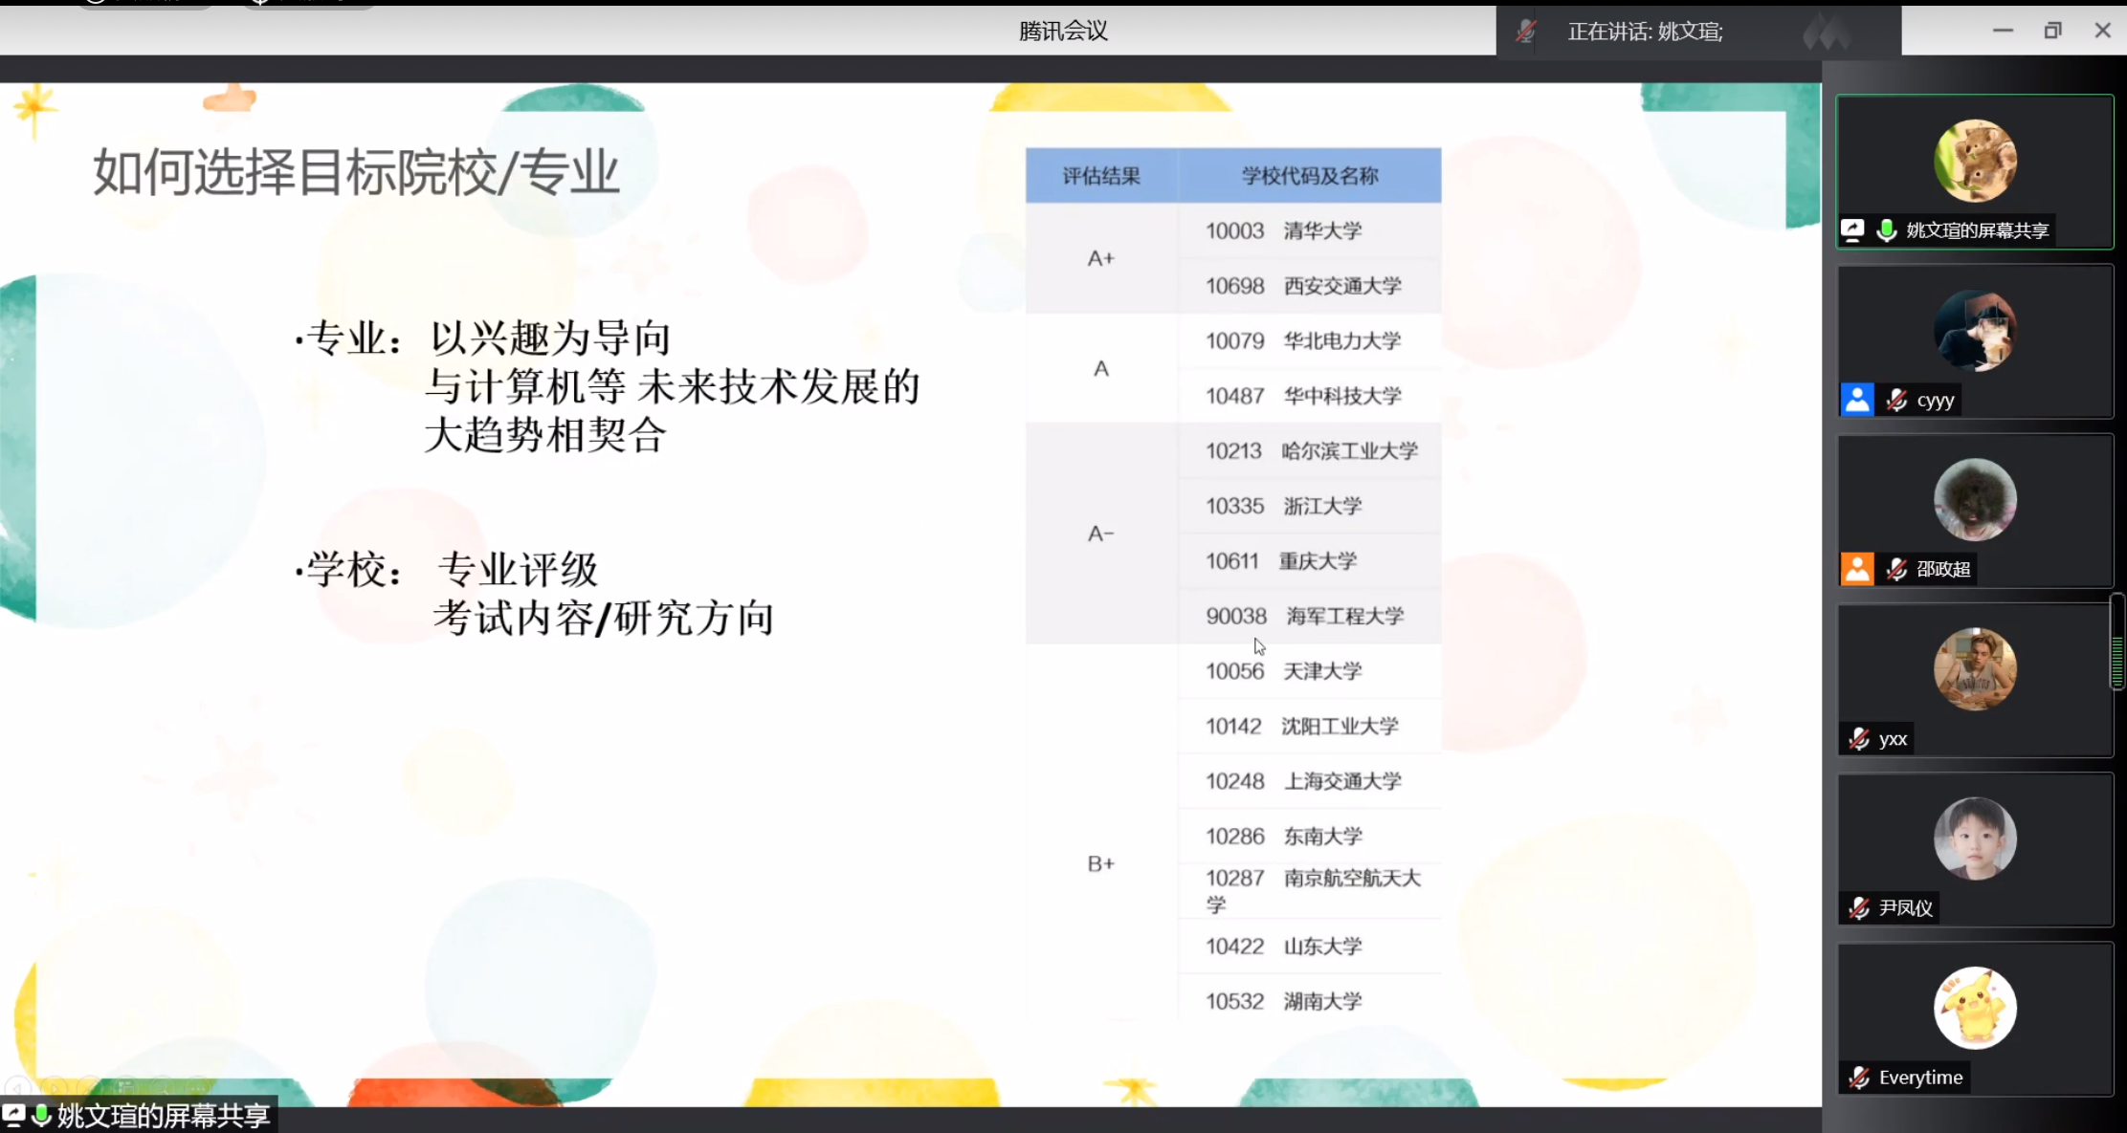Click the faint next slide arrow button
Screen dimensions: 2127x1133
pyautogui.click(x=54, y=1087)
